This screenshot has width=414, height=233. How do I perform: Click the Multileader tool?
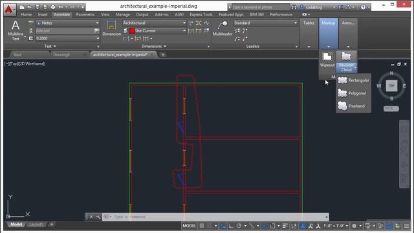coord(223,28)
